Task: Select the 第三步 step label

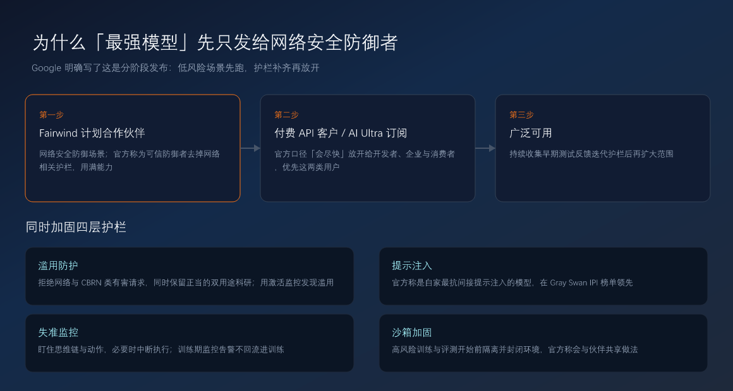Action: 522,115
